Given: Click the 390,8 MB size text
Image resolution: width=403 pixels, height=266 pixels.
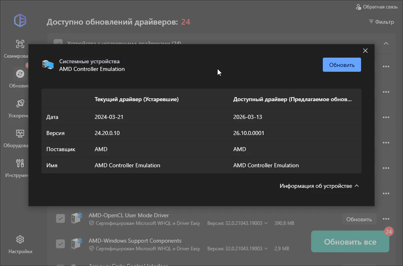Looking at the screenshot, I should (284, 223).
